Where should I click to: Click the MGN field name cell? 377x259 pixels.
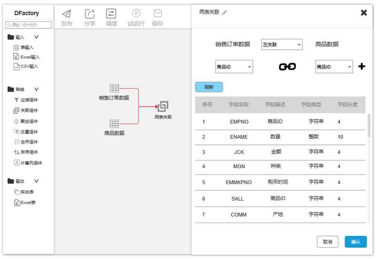point(239,166)
